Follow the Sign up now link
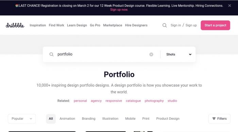 (x=119, y=10)
